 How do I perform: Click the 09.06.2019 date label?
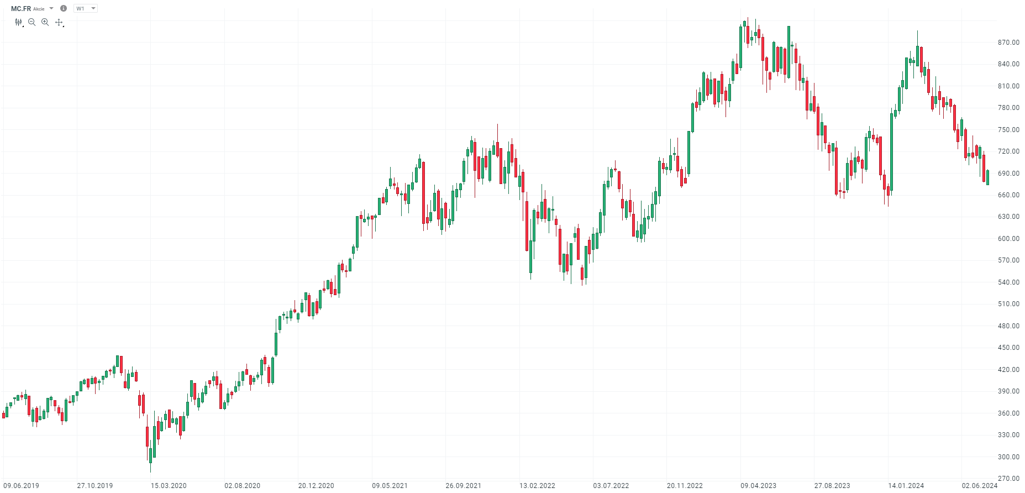pos(21,486)
